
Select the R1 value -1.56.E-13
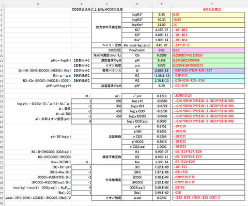pyautogui.click(x=161, y=76)
